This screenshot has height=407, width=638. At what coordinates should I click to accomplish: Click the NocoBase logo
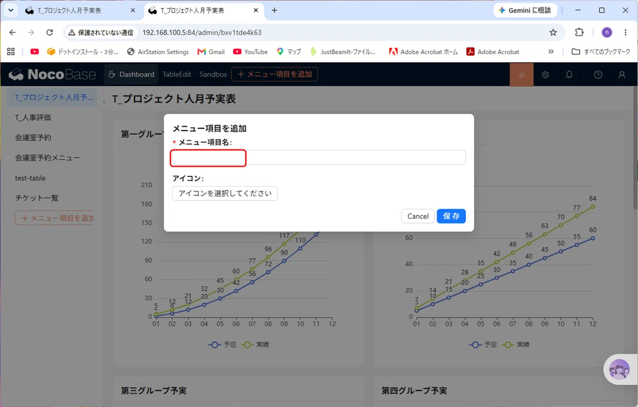(x=53, y=75)
